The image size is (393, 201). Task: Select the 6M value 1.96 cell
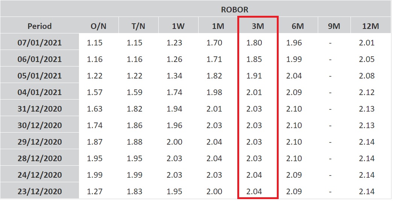coord(294,43)
